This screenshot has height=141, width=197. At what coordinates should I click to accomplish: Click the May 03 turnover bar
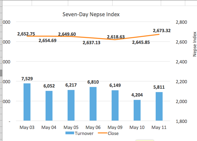point(27,102)
